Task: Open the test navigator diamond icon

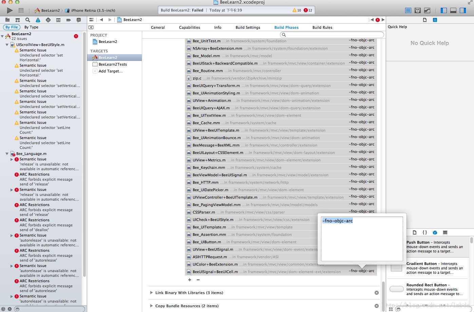Action: pyautogui.click(x=48, y=20)
